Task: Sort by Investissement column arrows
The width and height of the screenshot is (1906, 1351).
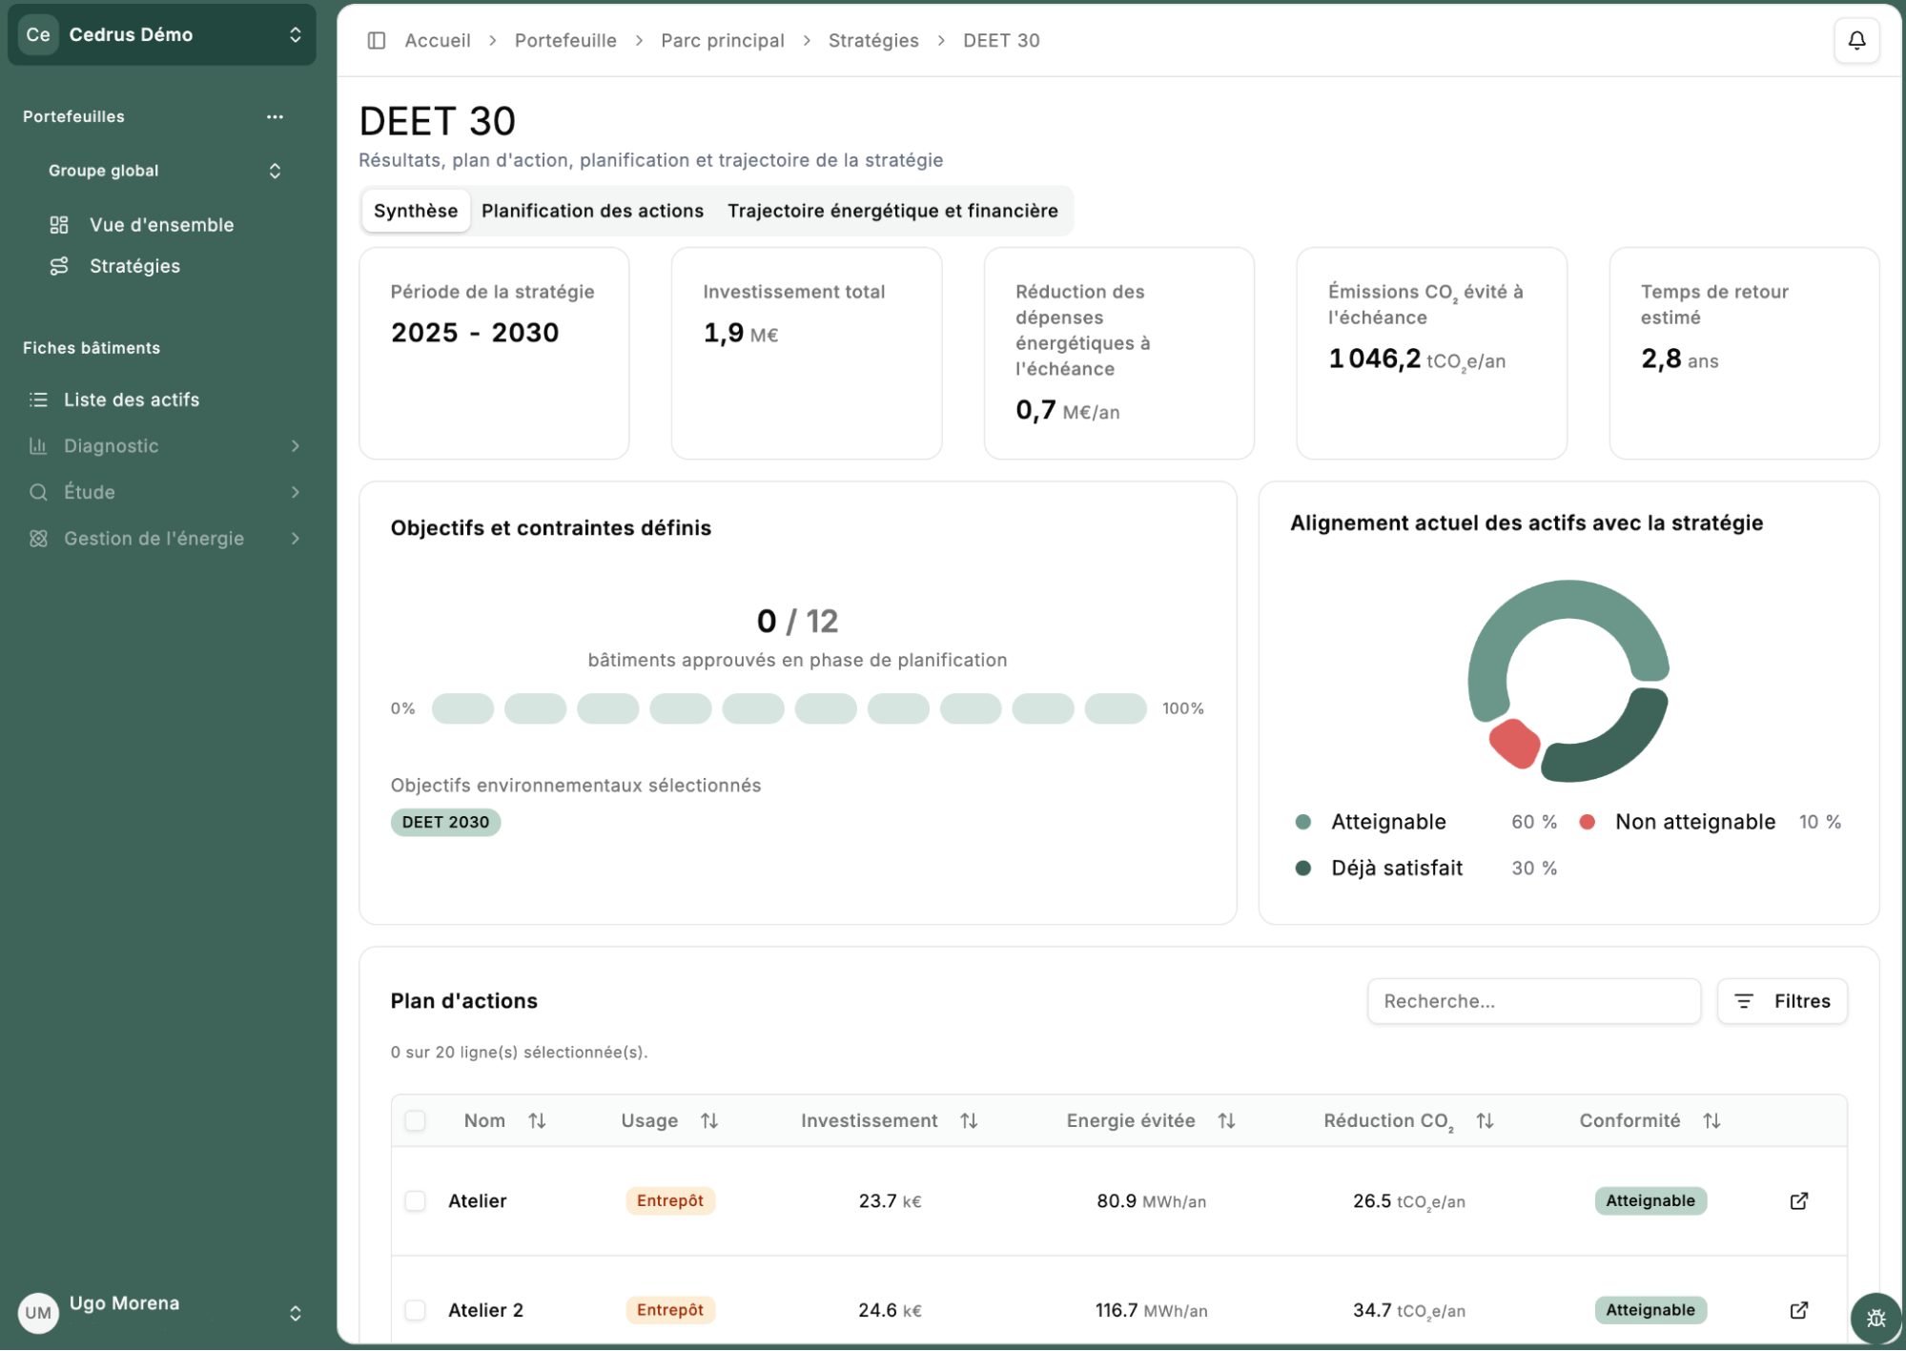Action: (969, 1120)
